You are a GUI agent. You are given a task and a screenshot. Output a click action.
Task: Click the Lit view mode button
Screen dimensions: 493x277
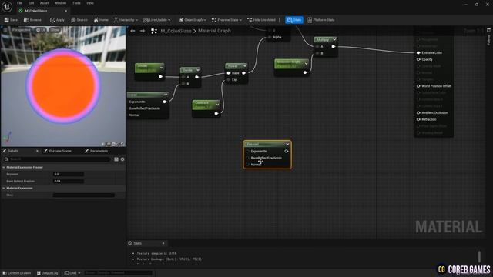(41, 30)
